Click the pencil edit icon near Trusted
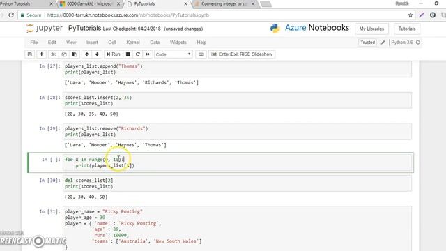This screenshot has height=251, width=446. (383, 43)
